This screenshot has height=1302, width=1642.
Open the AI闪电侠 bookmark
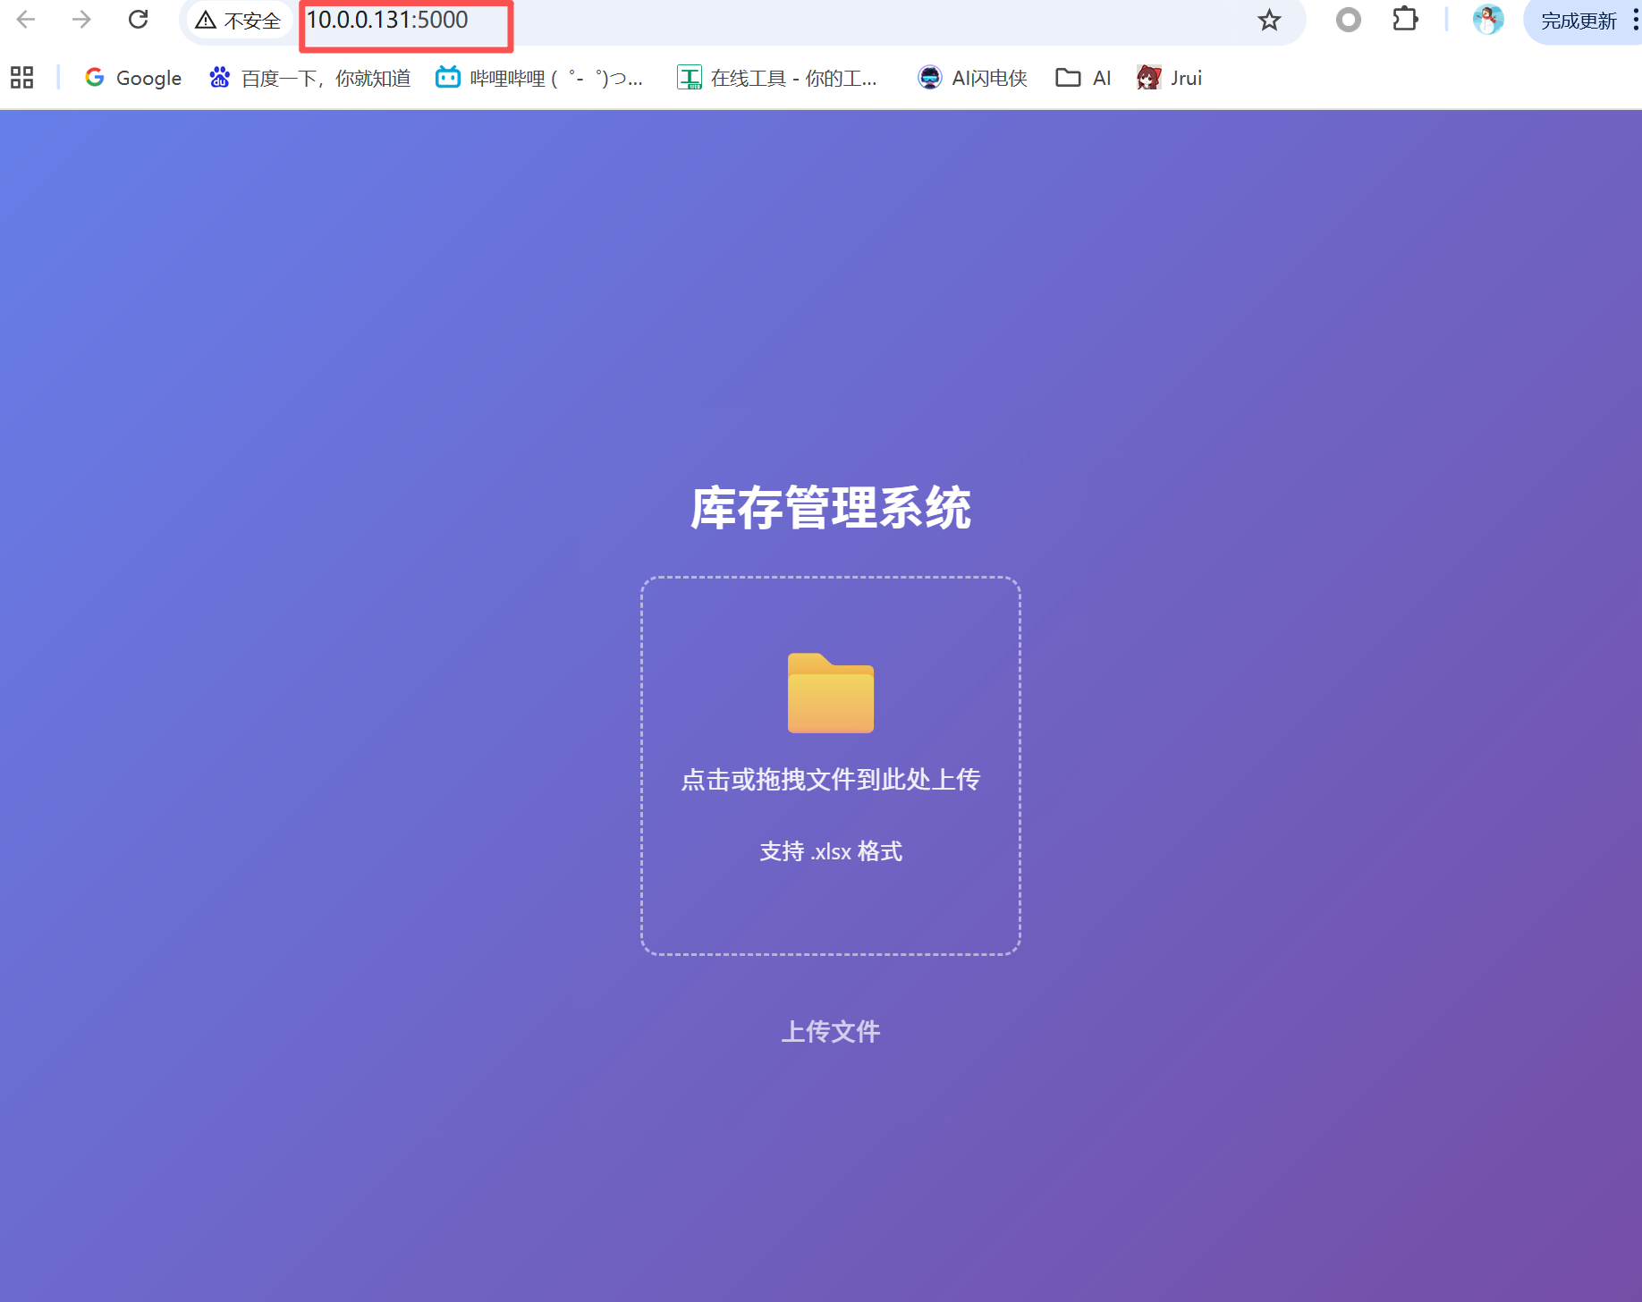973,78
